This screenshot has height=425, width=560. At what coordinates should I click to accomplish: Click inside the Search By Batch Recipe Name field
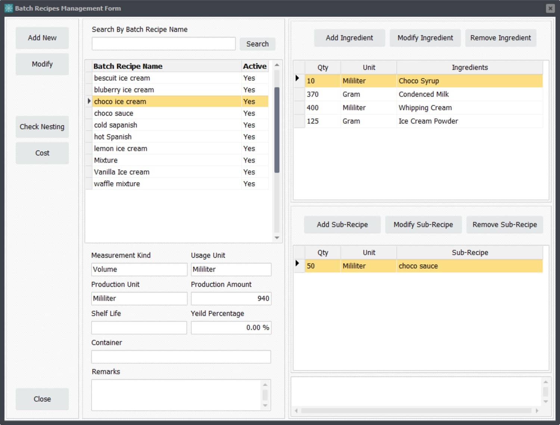(163, 44)
